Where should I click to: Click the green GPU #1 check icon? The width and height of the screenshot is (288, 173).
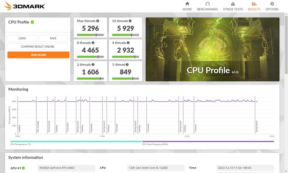click(23, 168)
